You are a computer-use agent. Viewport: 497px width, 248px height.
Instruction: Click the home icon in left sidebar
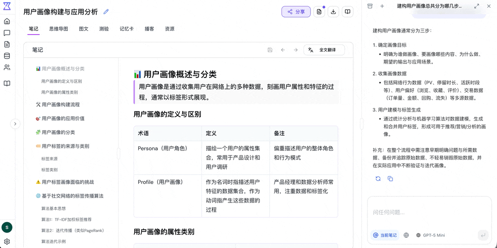pos(7,21)
